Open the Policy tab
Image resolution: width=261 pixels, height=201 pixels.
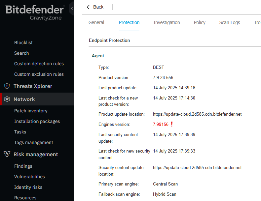pos(200,22)
